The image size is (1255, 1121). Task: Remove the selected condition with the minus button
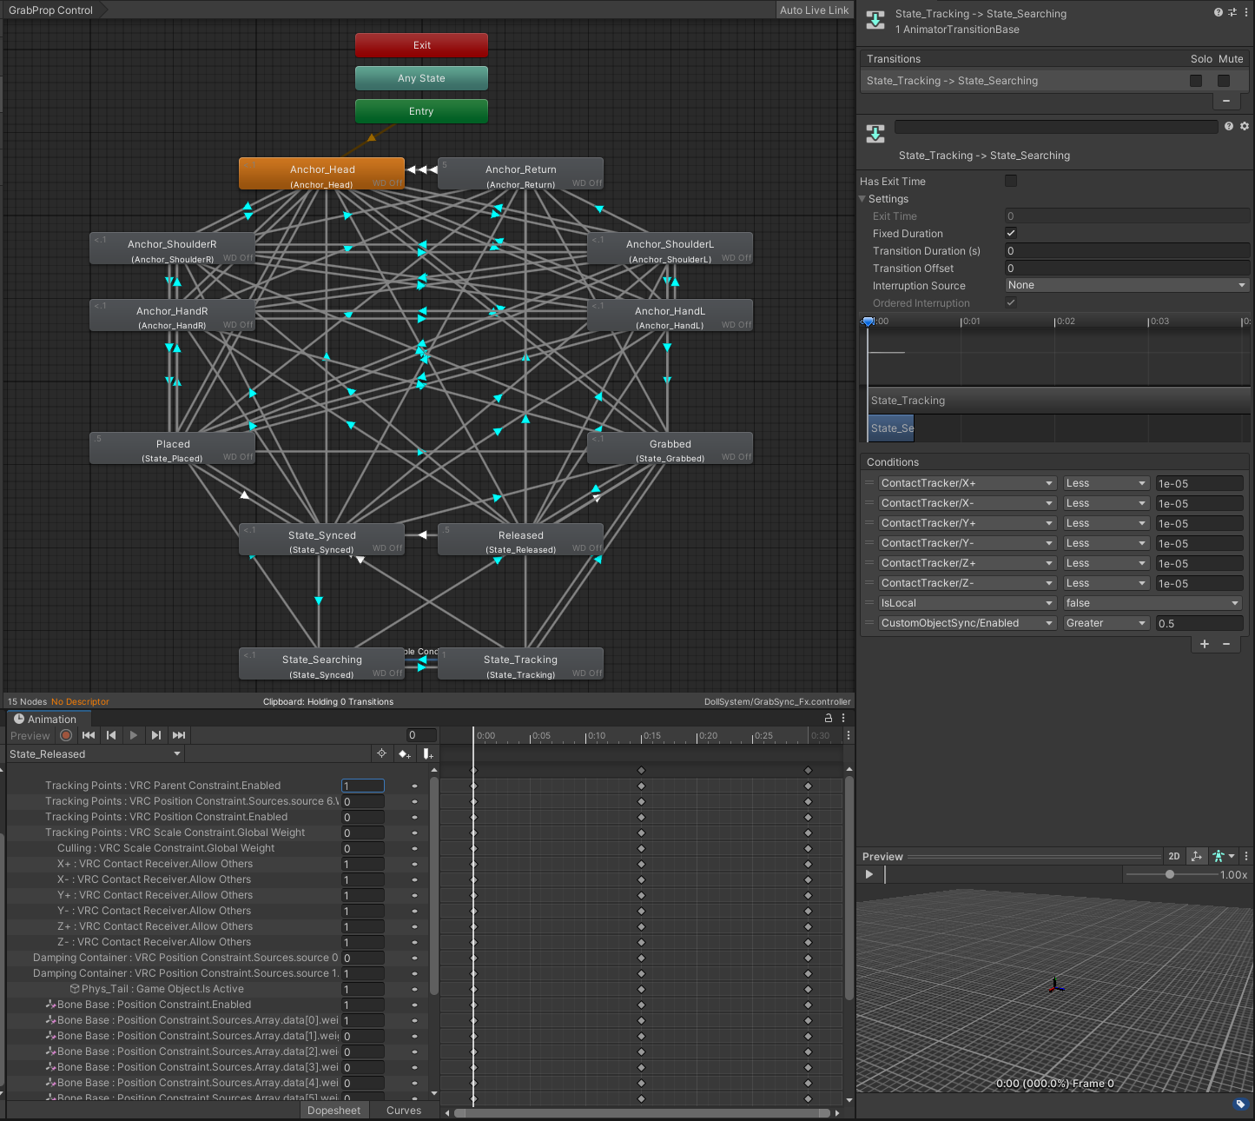pyautogui.click(x=1226, y=644)
